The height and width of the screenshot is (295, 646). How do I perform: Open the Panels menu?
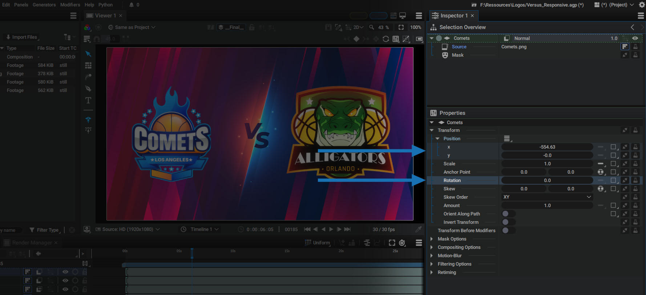pos(21,5)
